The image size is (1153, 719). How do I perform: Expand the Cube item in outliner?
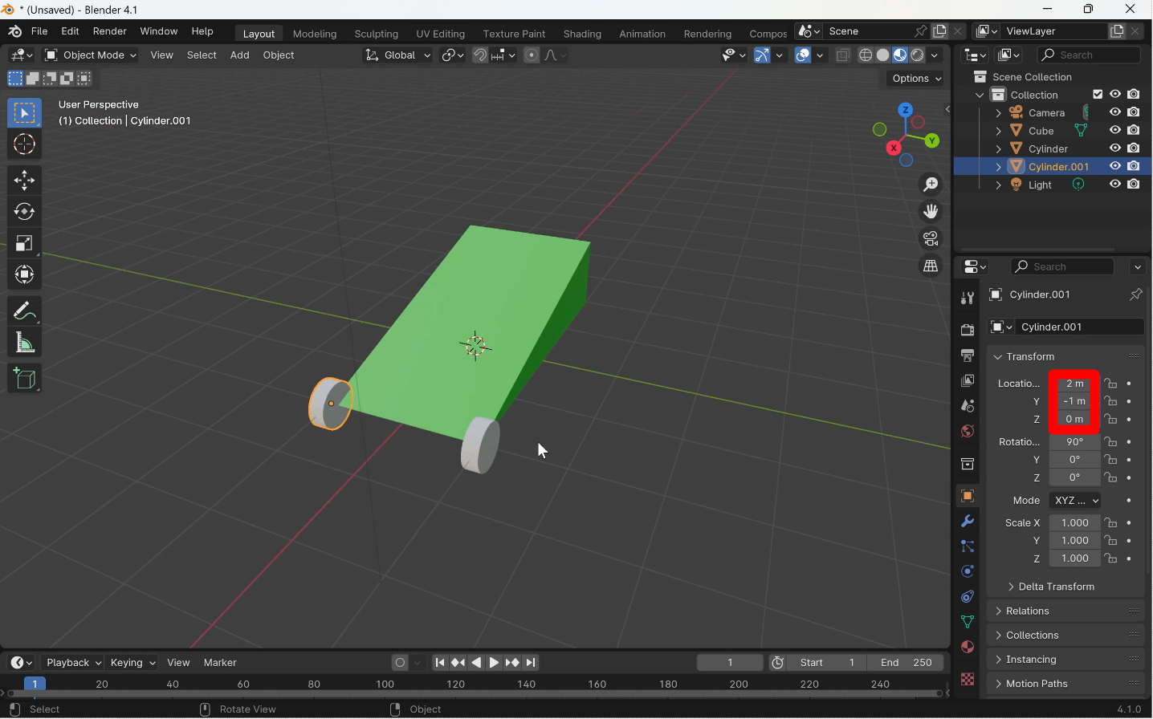pos(998,132)
